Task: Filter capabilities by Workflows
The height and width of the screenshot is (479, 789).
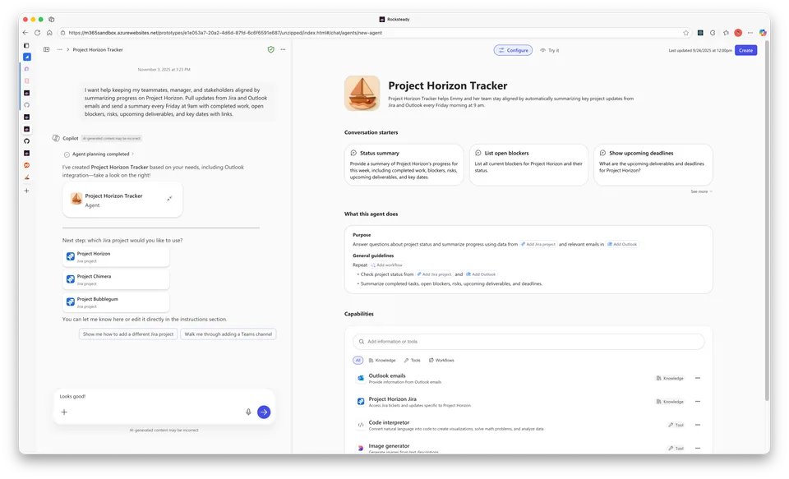Action: (x=441, y=360)
